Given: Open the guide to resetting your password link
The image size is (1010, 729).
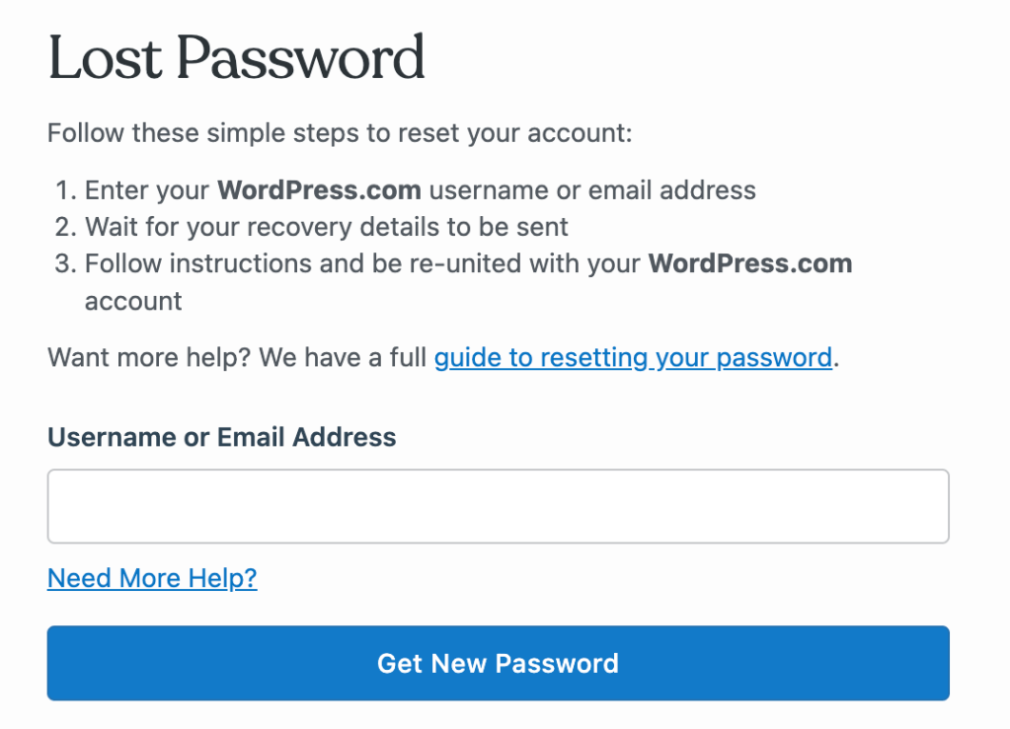Looking at the screenshot, I should pos(633,356).
